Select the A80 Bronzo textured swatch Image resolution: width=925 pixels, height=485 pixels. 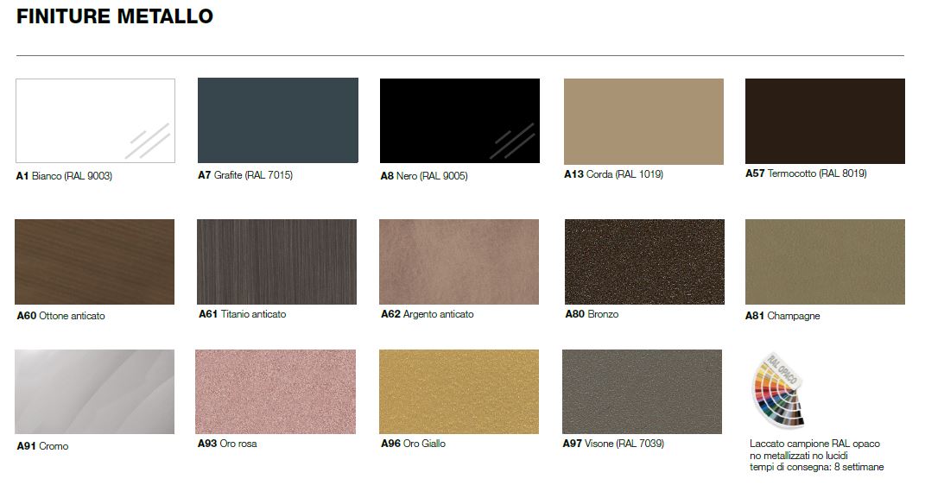coord(644,261)
